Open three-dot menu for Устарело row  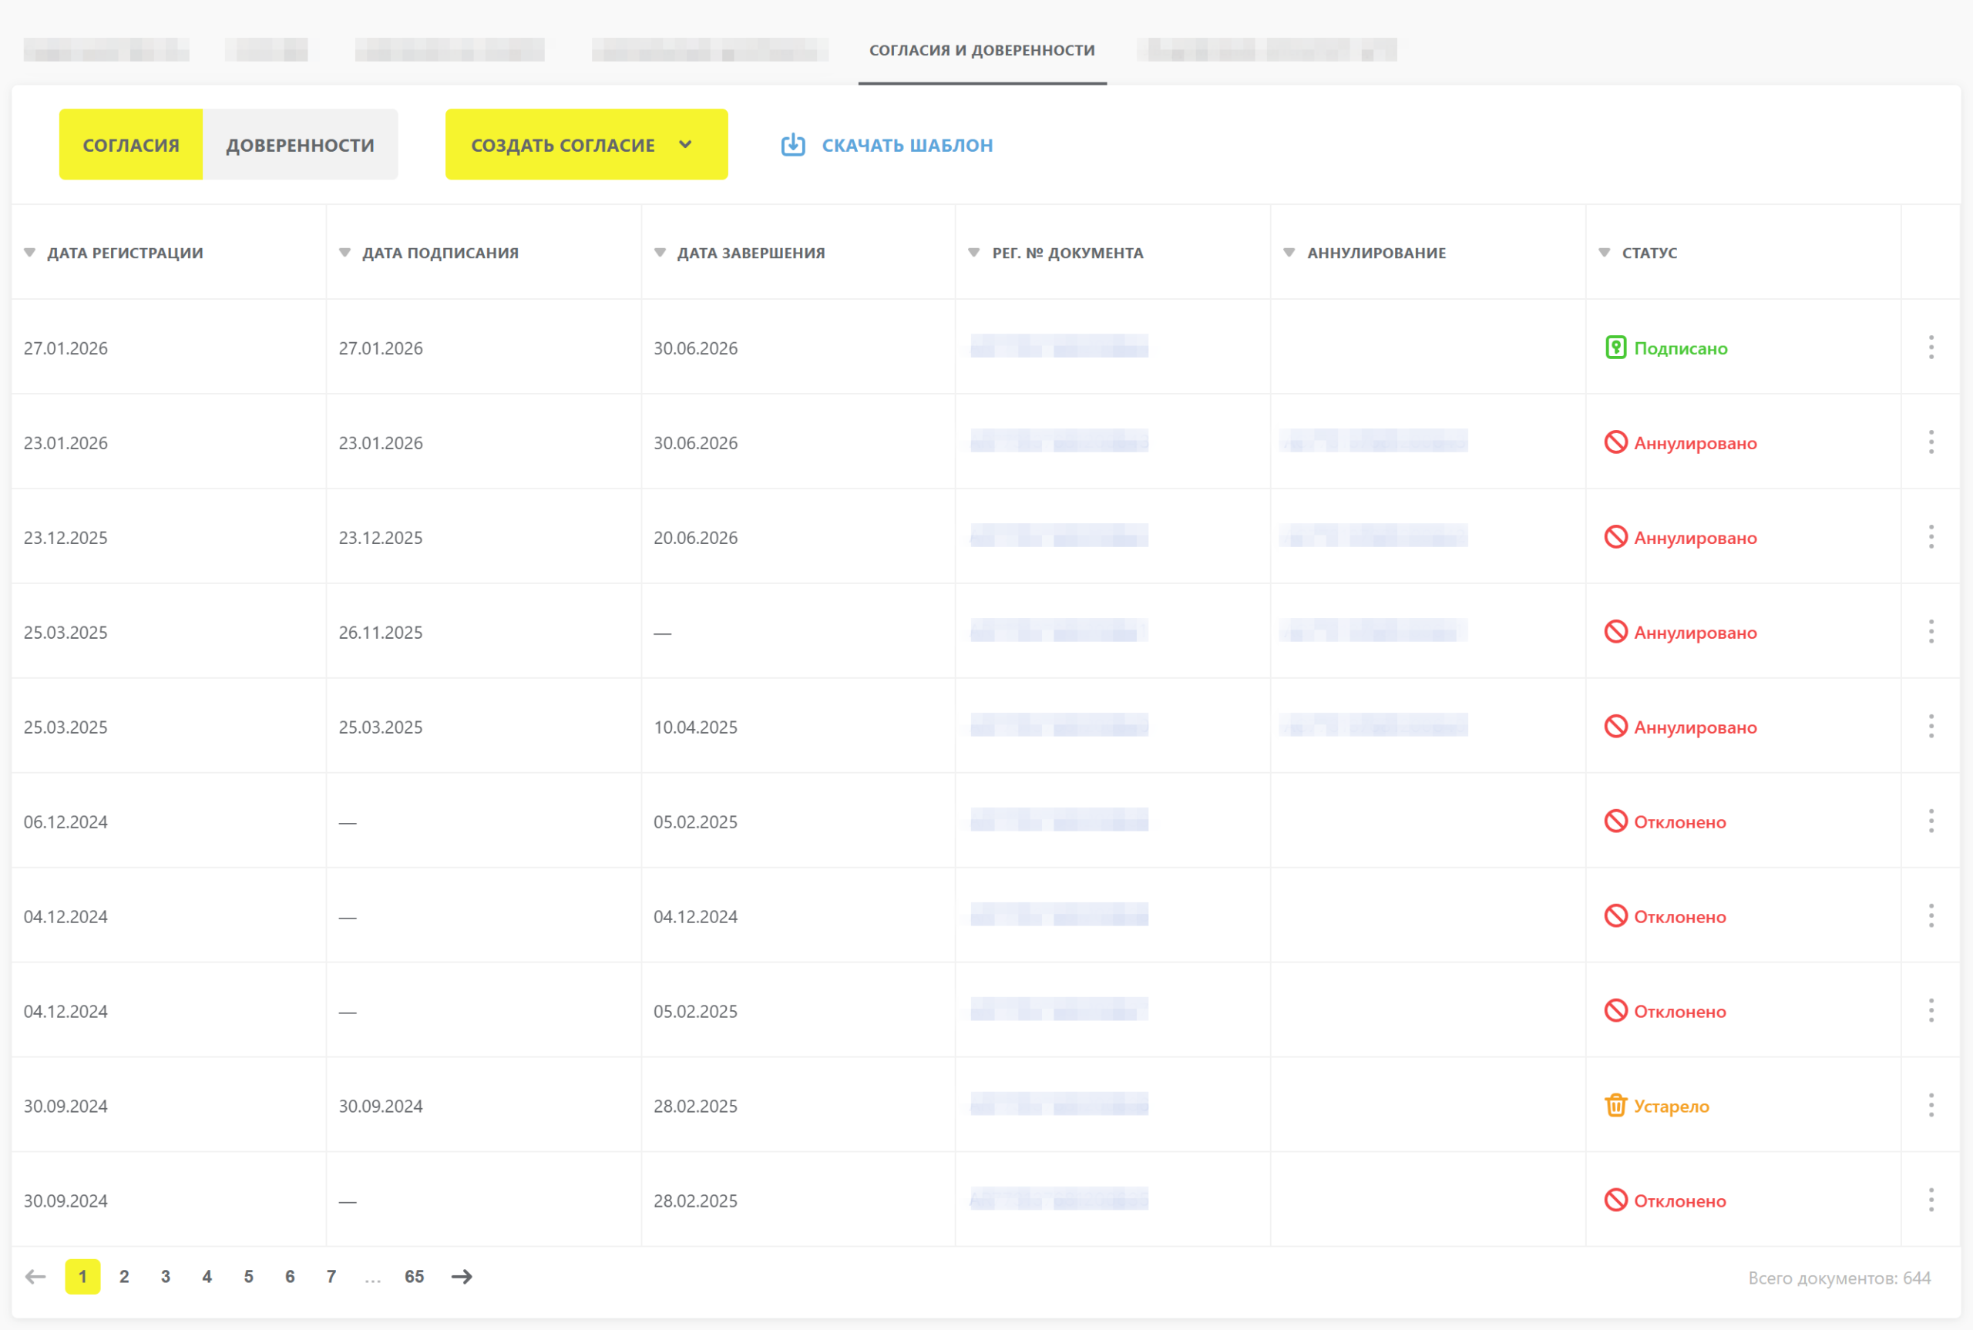1931,1105
